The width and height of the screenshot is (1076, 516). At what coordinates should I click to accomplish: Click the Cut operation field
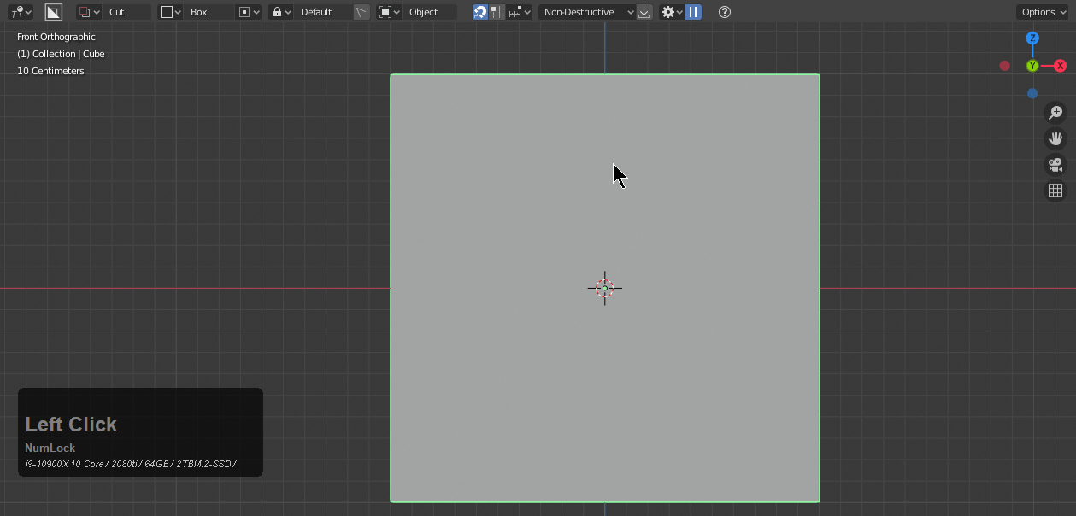(x=128, y=12)
